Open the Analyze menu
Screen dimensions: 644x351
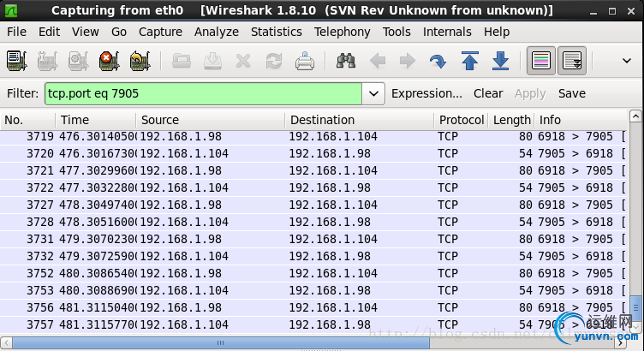click(216, 32)
